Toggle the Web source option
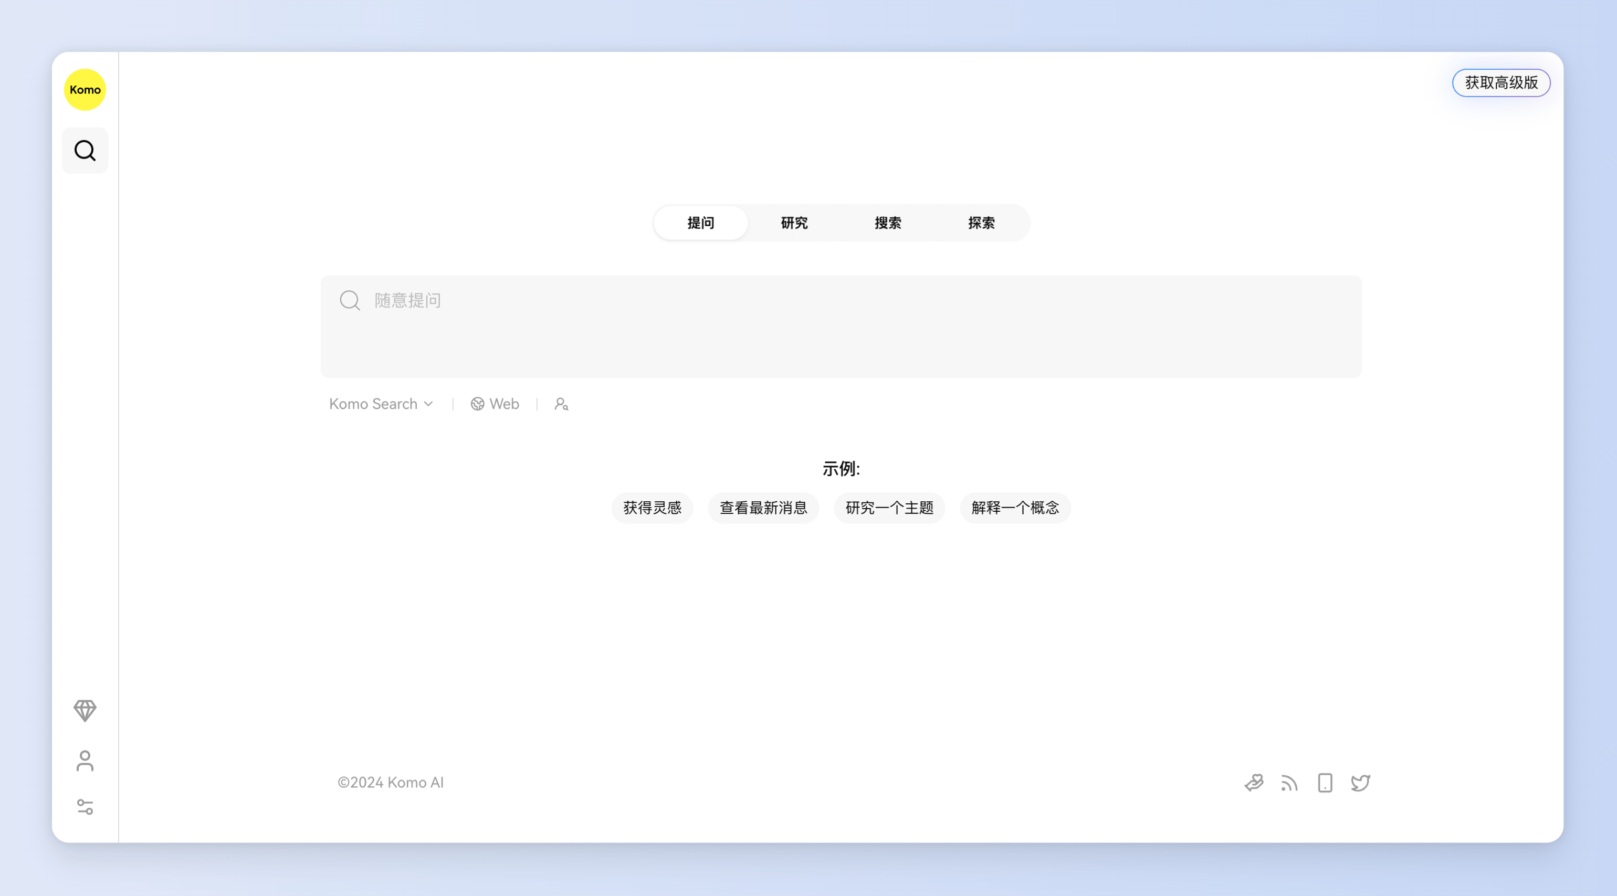Image resolution: width=1617 pixels, height=896 pixels. [495, 404]
